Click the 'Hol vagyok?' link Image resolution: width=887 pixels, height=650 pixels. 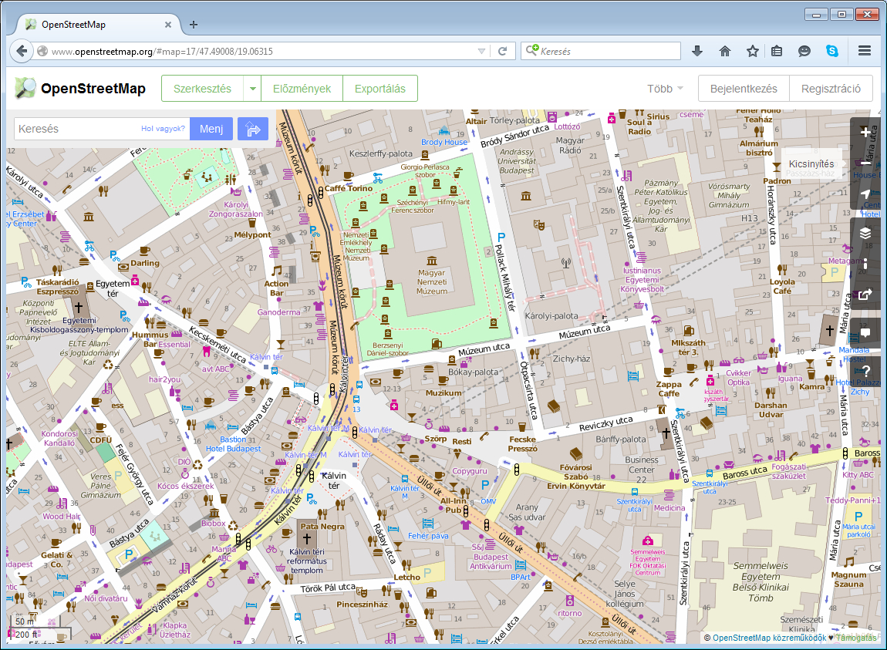coord(163,129)
